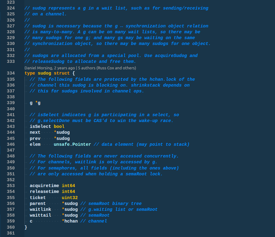Image resolution: width=275 pixels, height=237 pixels.
Task: Click the comment mentioning acquireSudog on line 332
Action: point(111,55)
